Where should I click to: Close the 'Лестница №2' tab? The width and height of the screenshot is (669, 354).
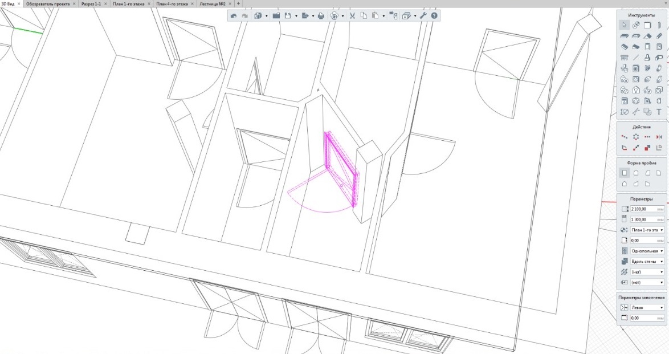click(x=231, y=3)
